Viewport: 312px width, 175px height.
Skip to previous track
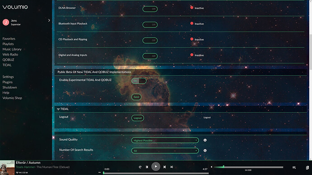[x=147, y=167]
